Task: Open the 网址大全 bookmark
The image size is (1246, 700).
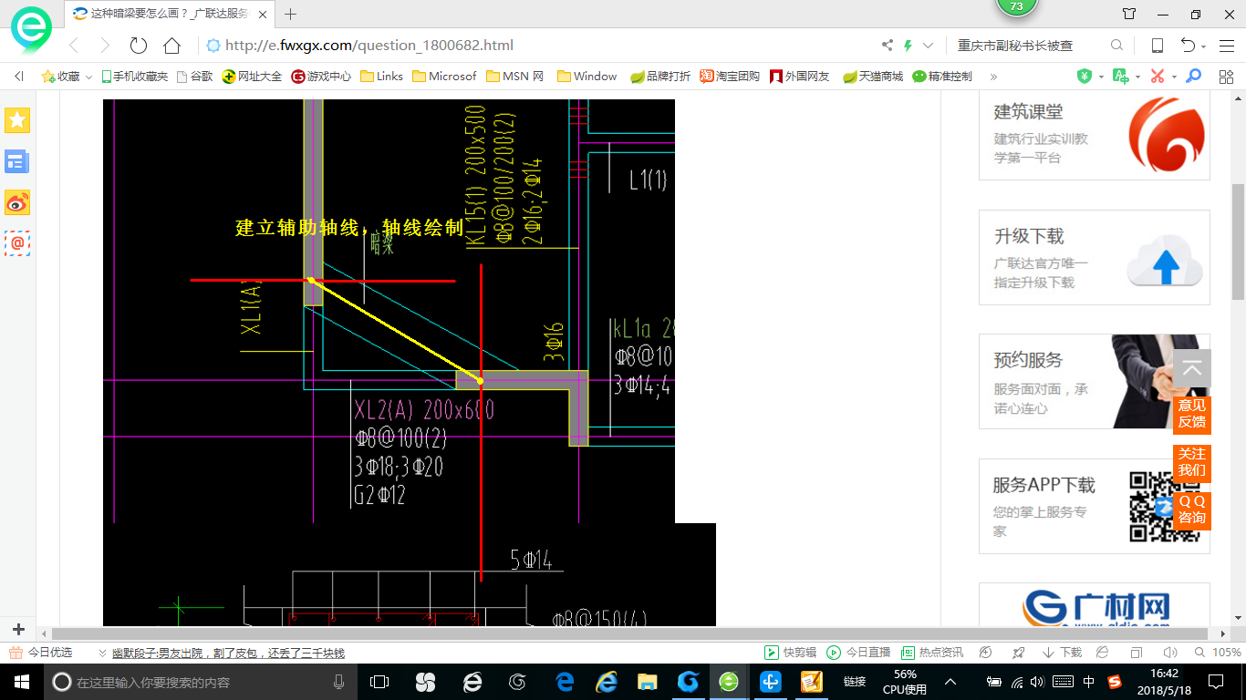Action: (253, 77)
